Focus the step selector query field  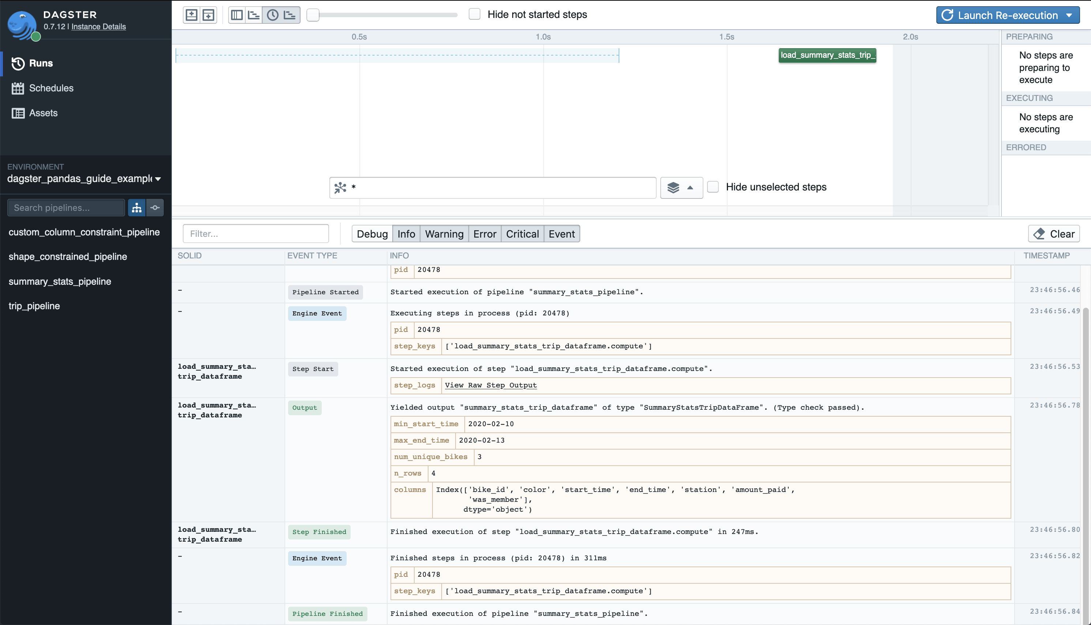pyautogui.click(x=493, y=187)
